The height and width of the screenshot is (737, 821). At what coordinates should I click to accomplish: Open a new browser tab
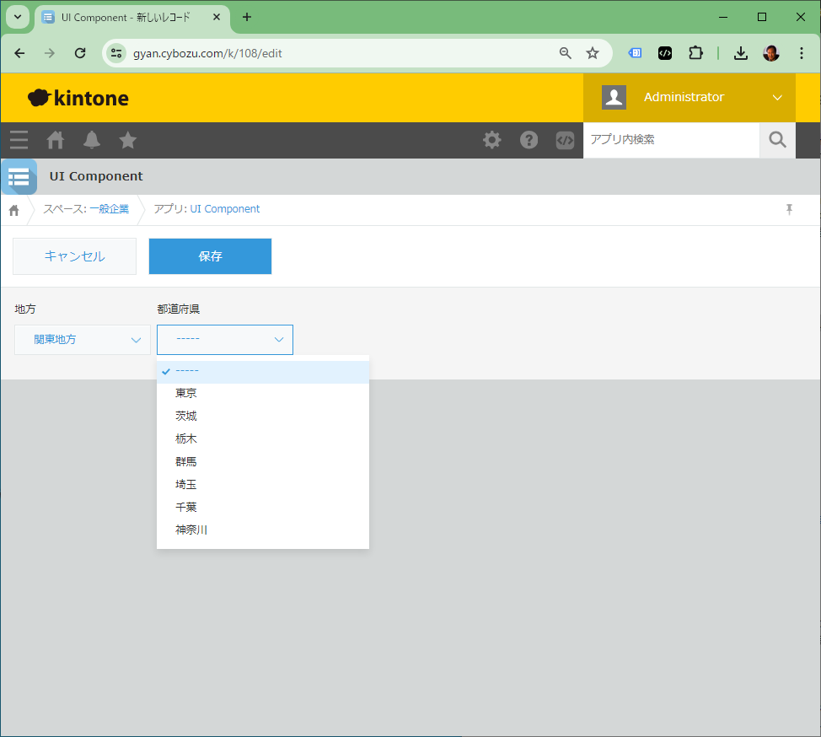pos(247,17)
